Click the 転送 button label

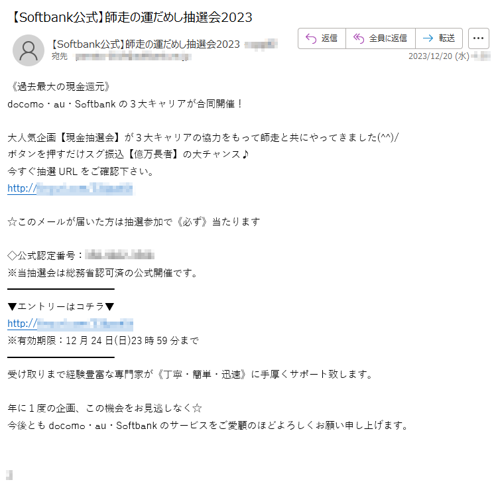pos(447,38)
